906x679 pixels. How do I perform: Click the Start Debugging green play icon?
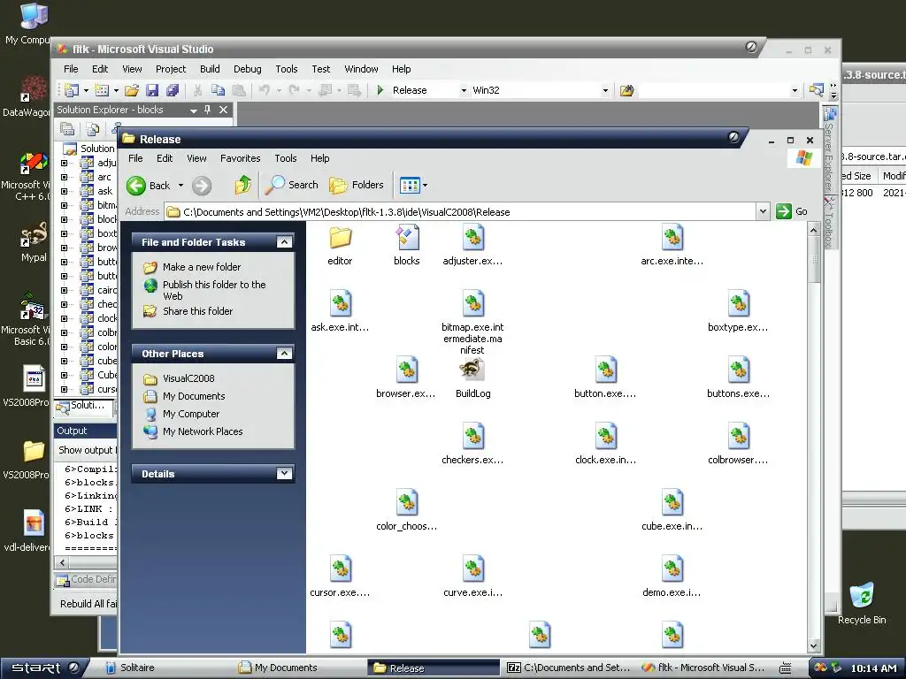(380, 90)
